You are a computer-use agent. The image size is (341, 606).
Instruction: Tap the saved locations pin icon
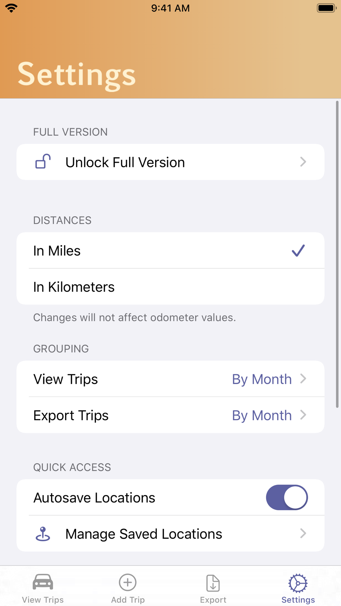pyautogui.click(x=43, y=534)
